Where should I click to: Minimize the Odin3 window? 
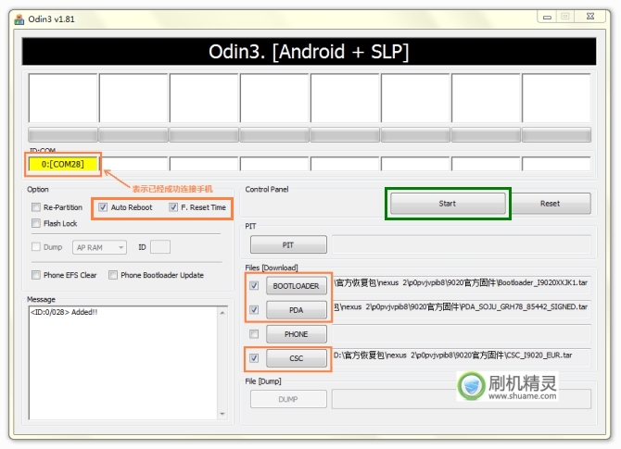[547, 17]
